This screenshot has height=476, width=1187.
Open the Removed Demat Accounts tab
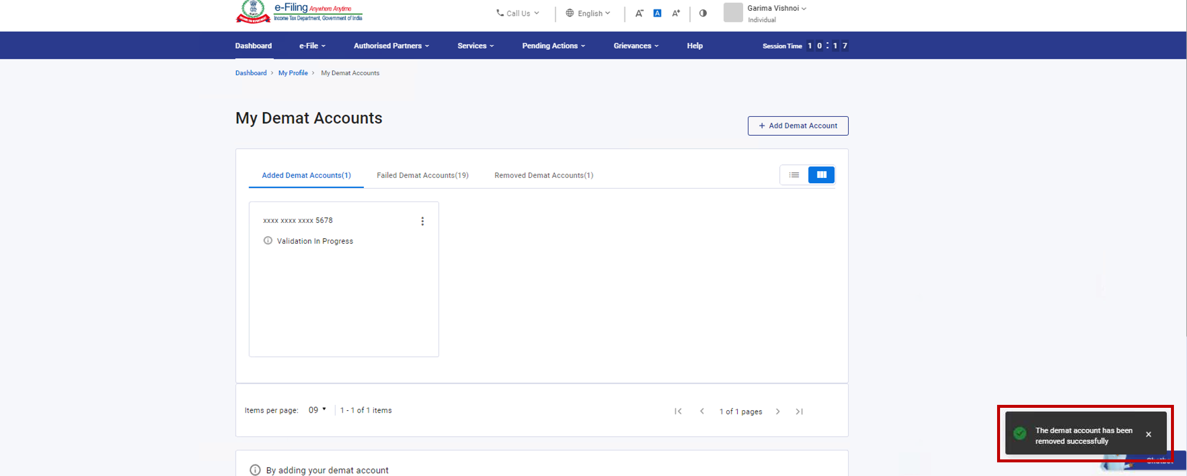544,175
